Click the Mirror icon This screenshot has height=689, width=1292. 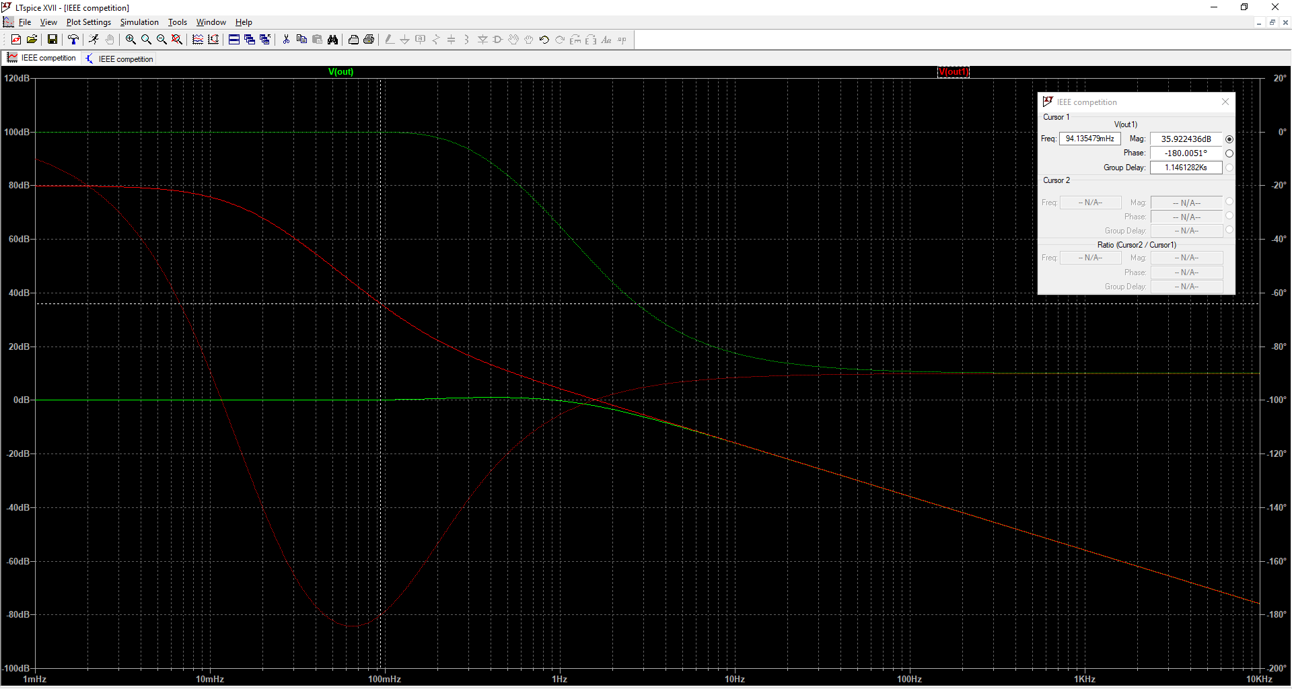click(x=591, y=40)
